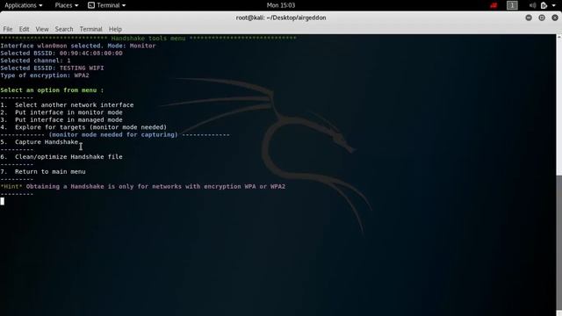This screenshot has width=562, height=316.
Task: Click line 'Selected ESSID: TESTING WIFI'
Action: pos(52,68)
